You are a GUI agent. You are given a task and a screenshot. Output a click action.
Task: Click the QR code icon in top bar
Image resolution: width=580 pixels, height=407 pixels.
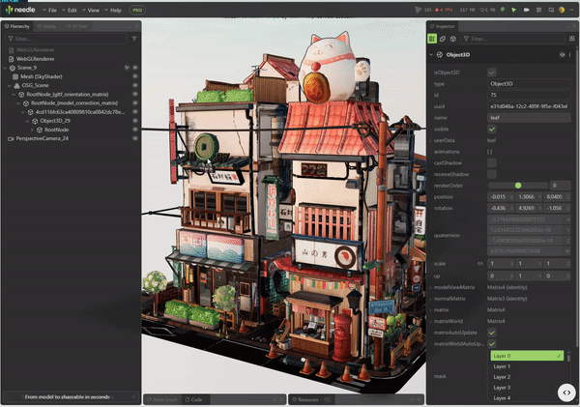(x=539, y=10)
